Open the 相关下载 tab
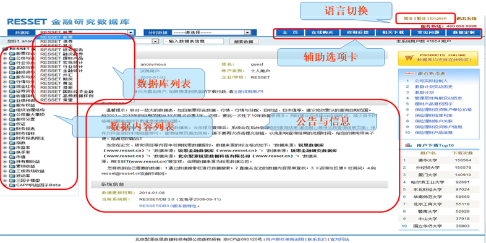The image size is (486, 243). coord(393,33)
